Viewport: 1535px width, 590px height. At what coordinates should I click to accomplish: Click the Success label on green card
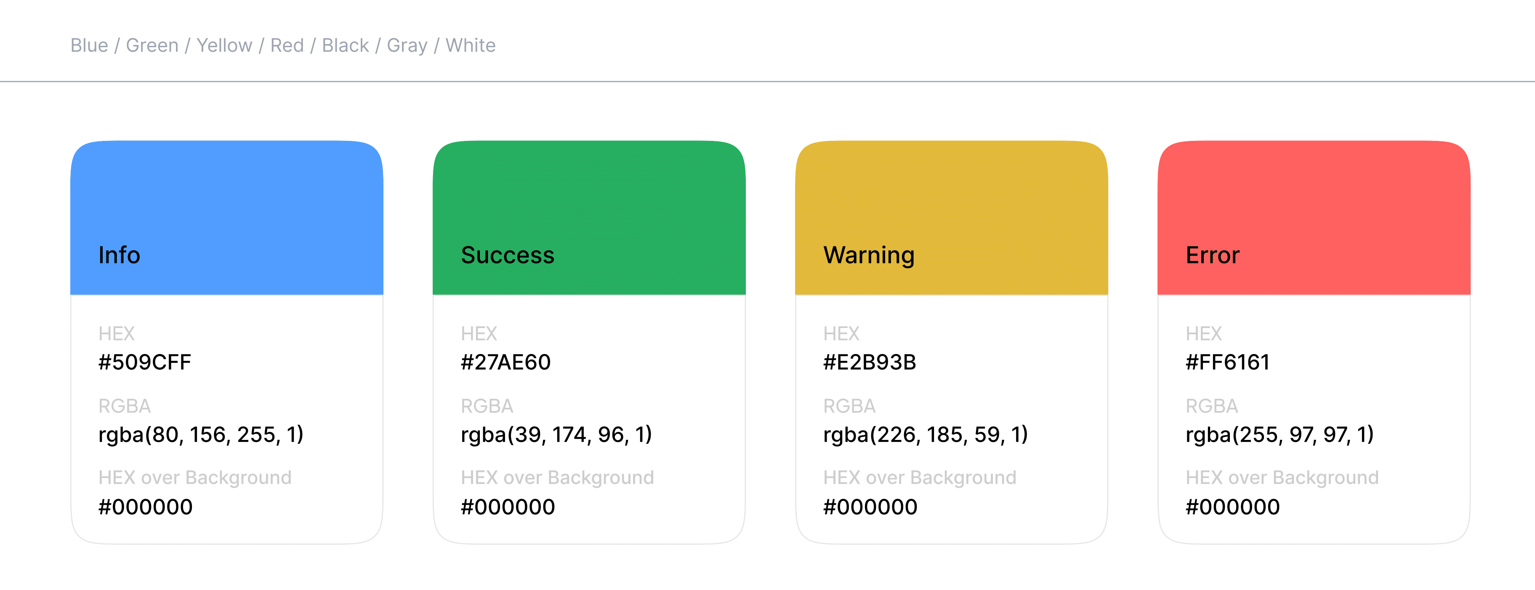click(x=507, y=255)
